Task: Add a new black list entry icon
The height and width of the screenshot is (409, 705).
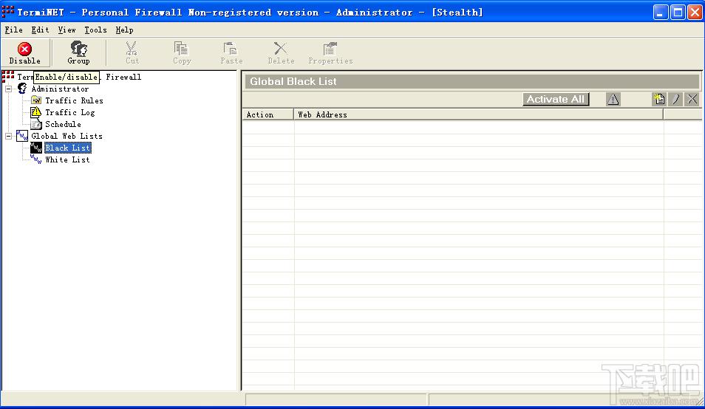Action: [x=658, y=99]
